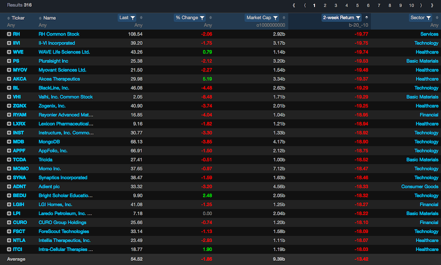Jump to first page double-left arrow
The width and height of the screenshot is (441, 265).
pos(294,5)
